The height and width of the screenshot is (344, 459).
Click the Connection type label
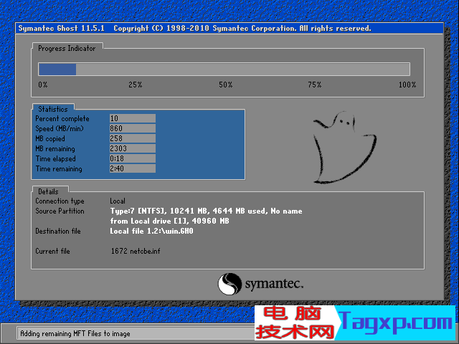[60, 201]
